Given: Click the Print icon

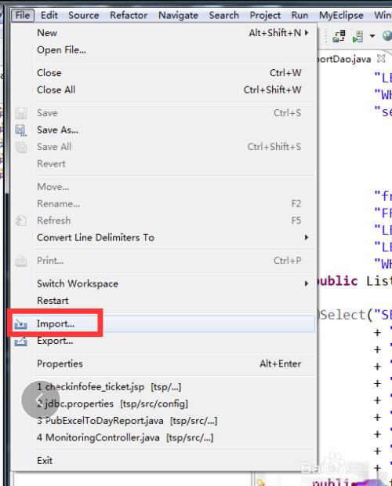Looking at the screenshot, I should coord(20,261).
